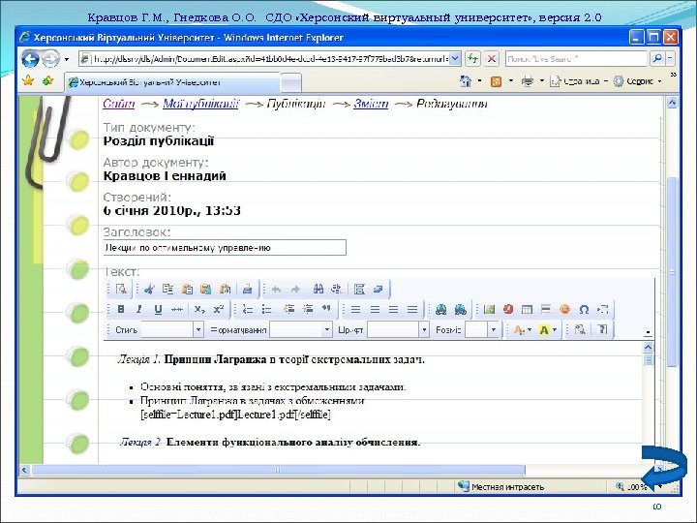Select the Херсонський Віртуальний Університет tab
The height and width of the screenshot is (523, 697).
pos(173,82)
